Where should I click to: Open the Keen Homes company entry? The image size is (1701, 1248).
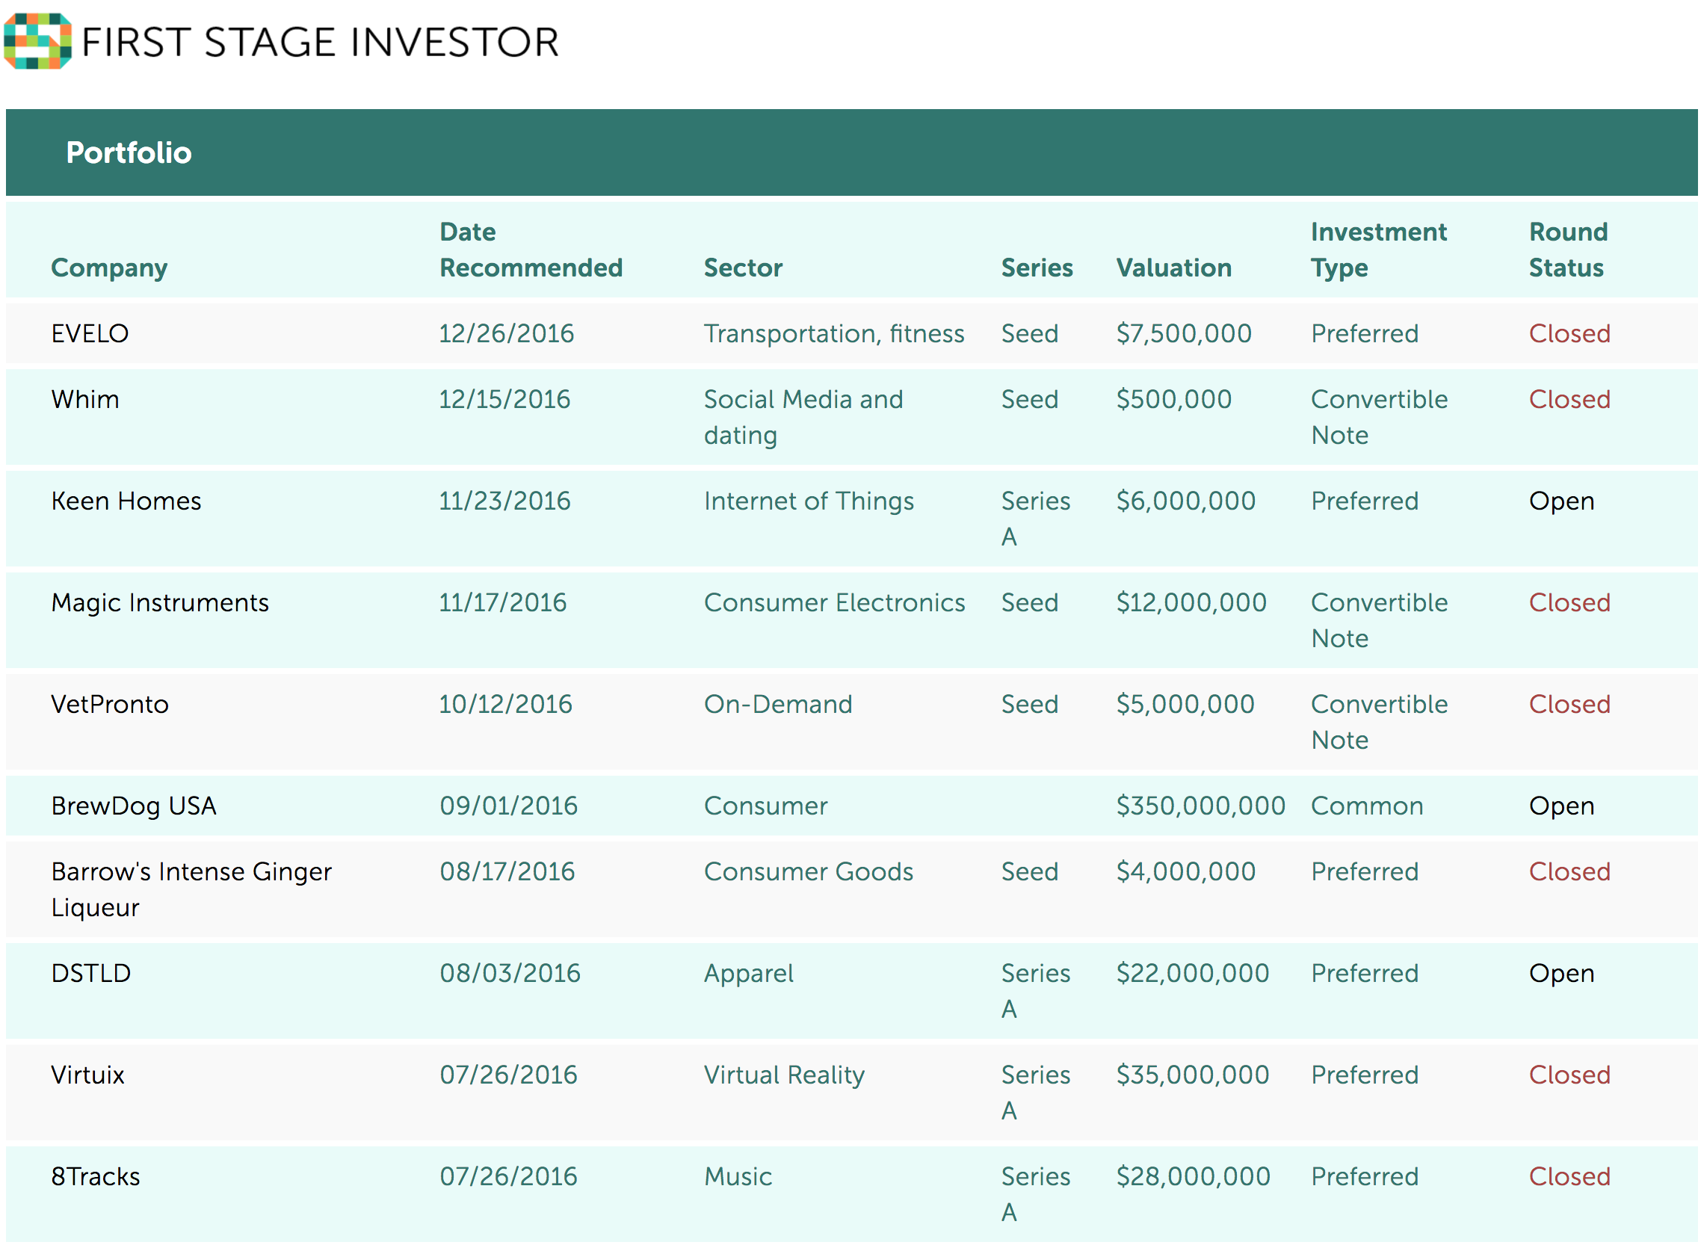(126, 501)
